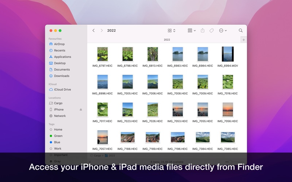Add new tab with plus button
The image size is (292, 182).
[x=243, y=40]
